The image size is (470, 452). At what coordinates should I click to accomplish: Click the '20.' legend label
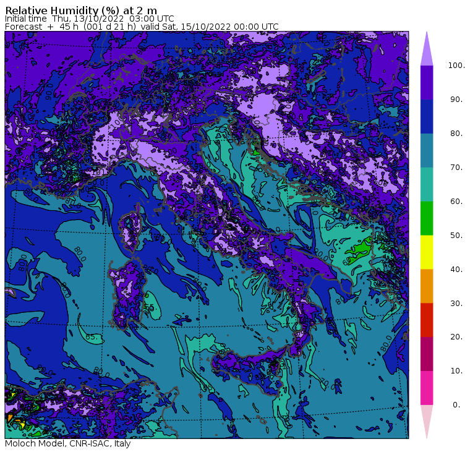(x=456, y=337)
